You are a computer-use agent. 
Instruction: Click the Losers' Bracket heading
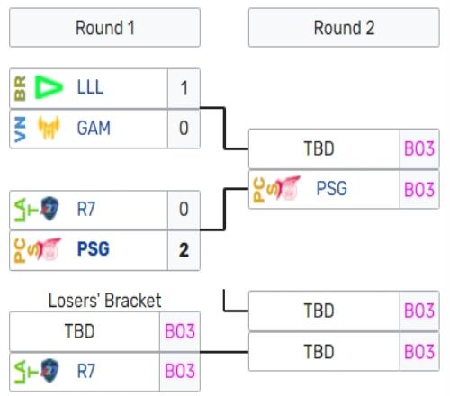(x=104, y=301)
